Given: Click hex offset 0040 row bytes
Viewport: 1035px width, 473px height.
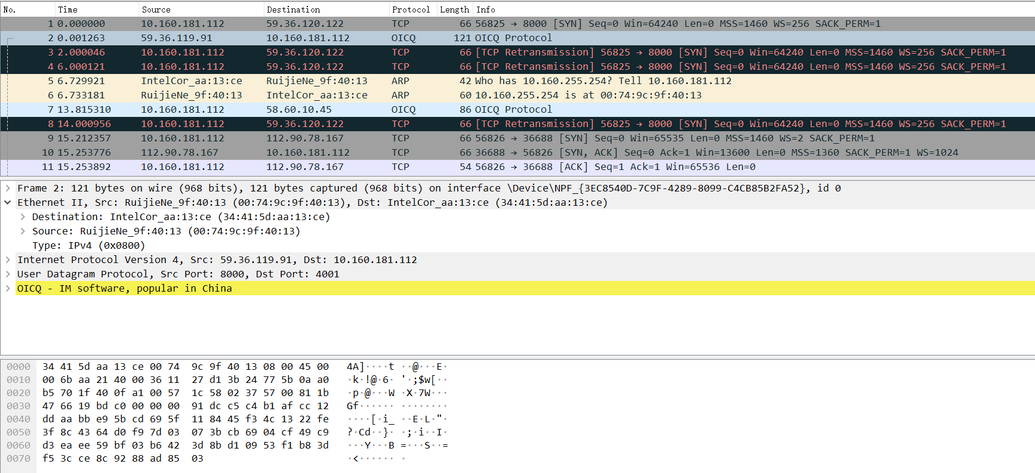Looking at the screenshot, I should pos(186,419).
